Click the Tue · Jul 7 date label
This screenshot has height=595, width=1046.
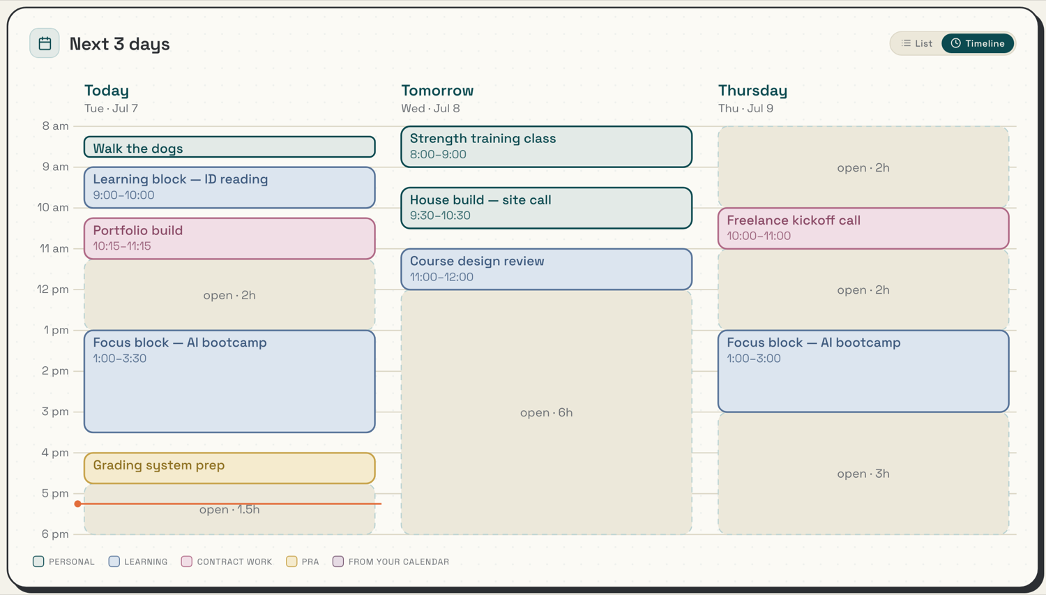[x=111, y=108]
